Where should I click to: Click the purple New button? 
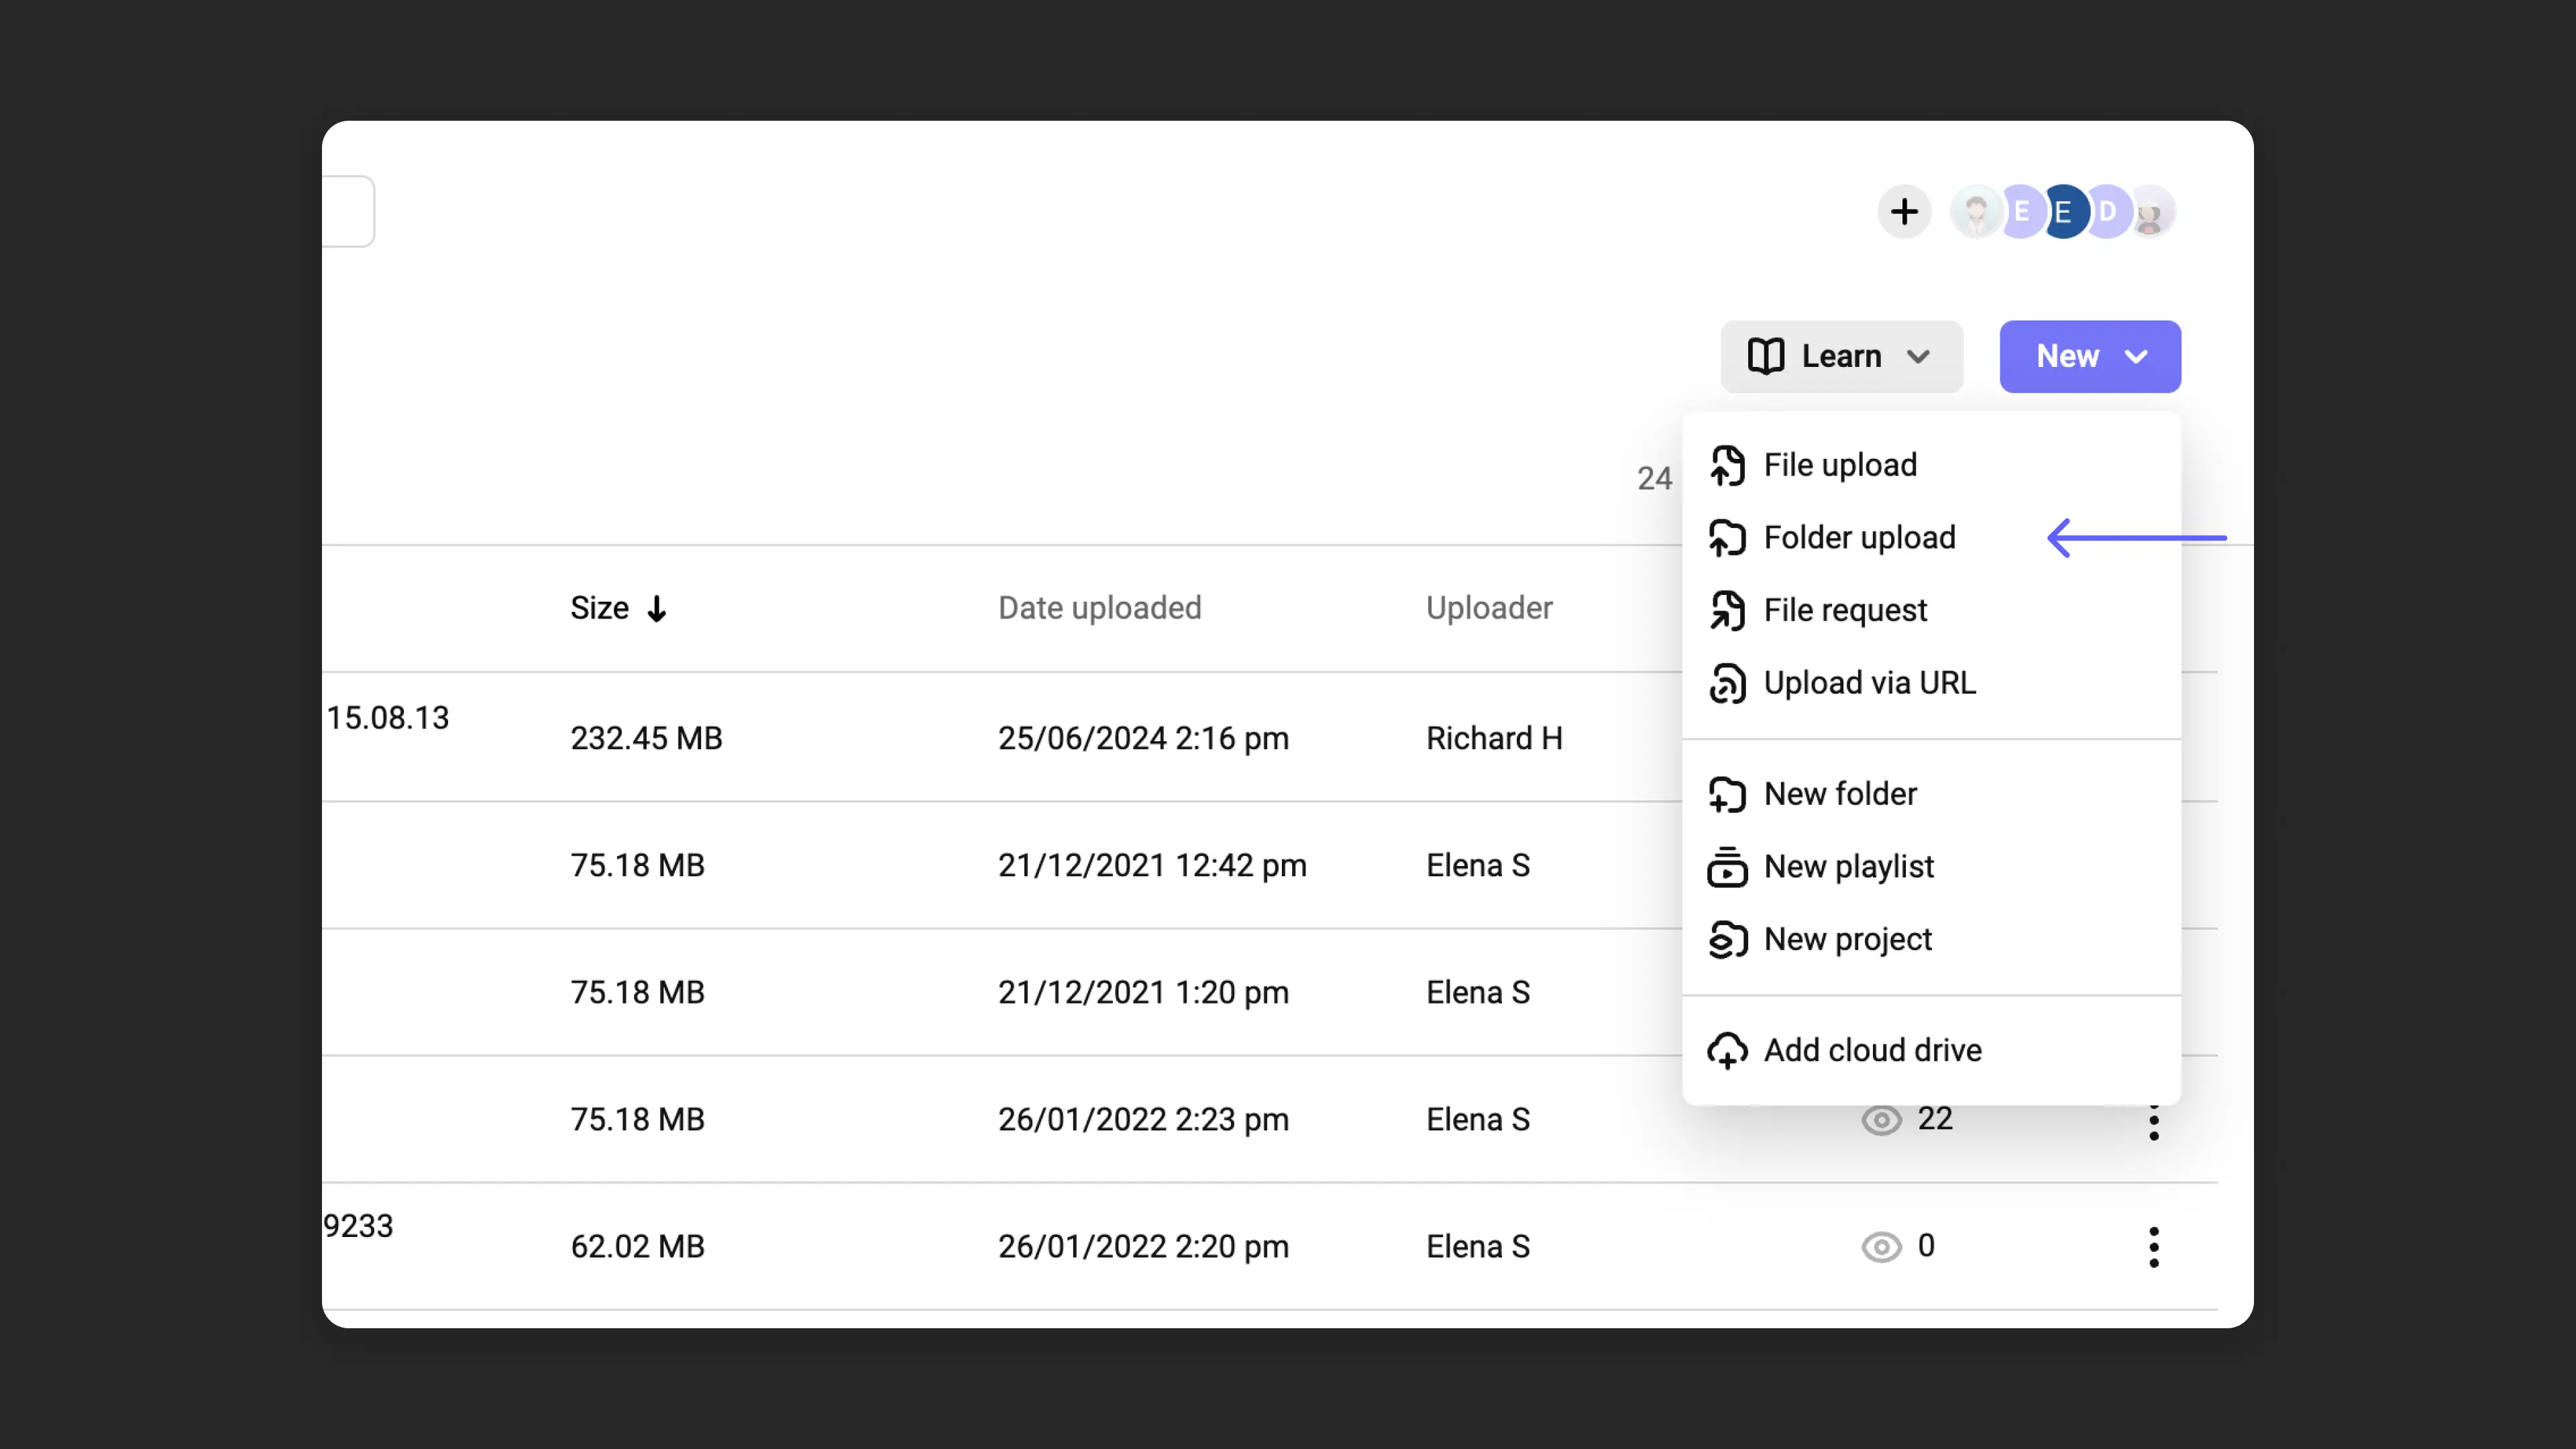point(2090,357)
